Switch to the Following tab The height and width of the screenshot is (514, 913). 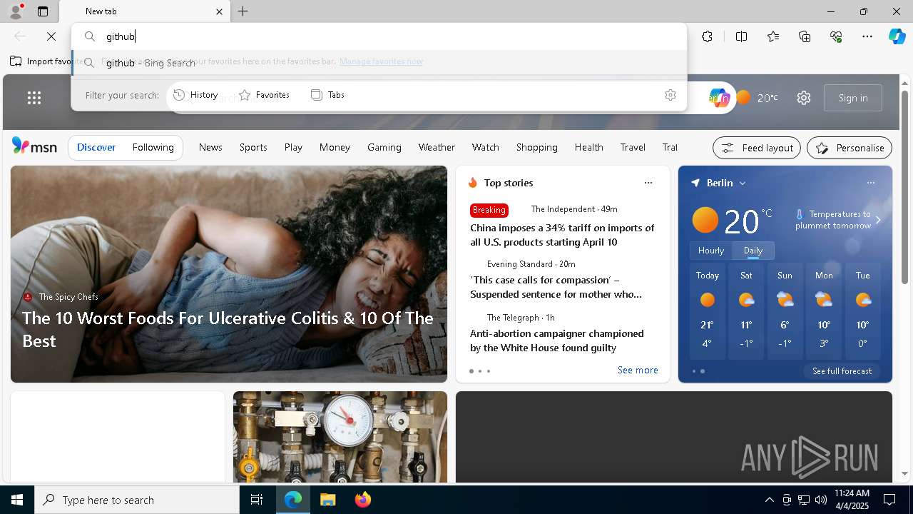(x=153, y=147)
